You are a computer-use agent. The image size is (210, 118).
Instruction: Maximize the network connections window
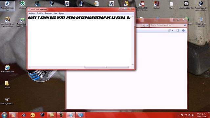click(178, 20)
